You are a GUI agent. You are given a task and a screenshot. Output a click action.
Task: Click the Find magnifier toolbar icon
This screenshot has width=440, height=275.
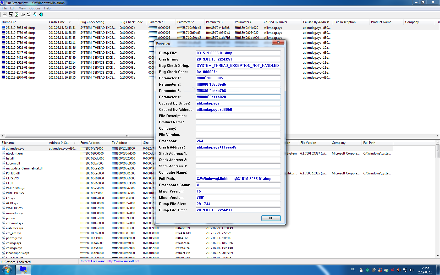coord(35,14)
